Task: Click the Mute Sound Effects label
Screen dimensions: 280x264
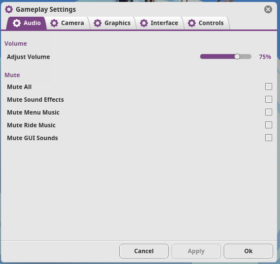Action: pos(35,100)
